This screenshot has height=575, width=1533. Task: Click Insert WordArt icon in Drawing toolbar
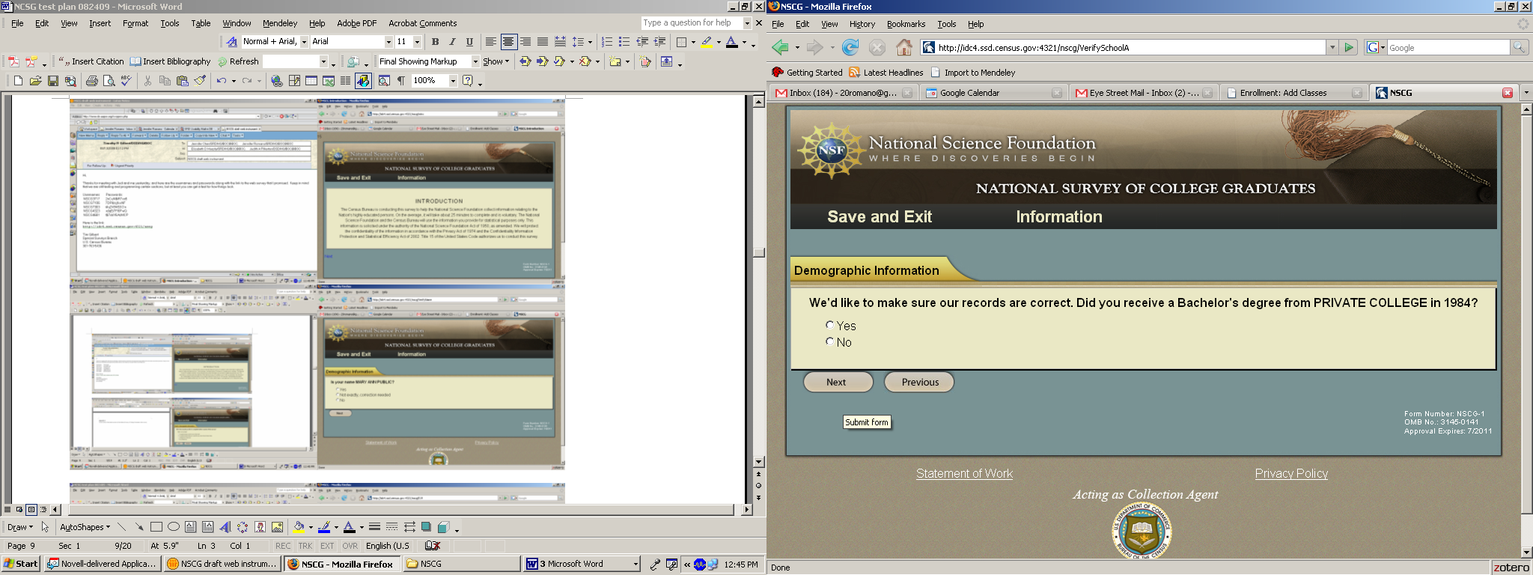click(x=225, y=527)
